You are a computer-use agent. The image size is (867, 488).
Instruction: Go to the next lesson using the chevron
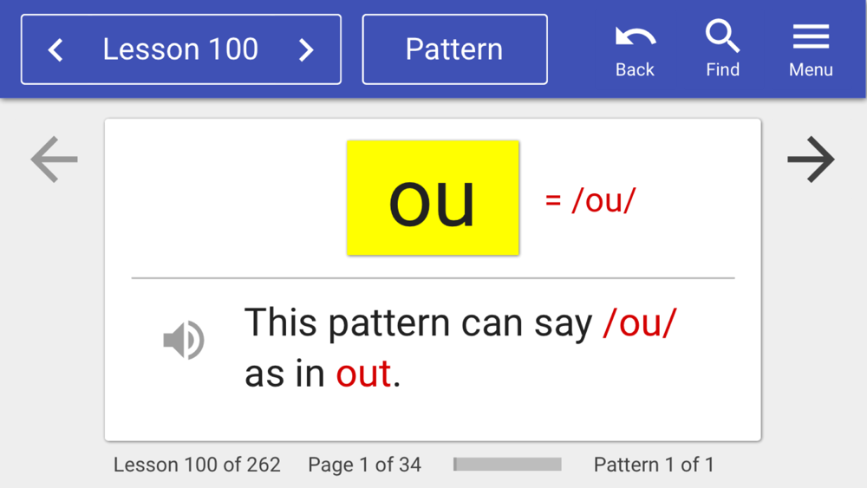[x=305, y=50]
